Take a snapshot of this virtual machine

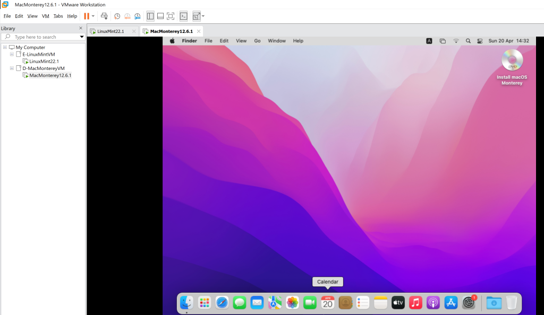coord(117,16)
